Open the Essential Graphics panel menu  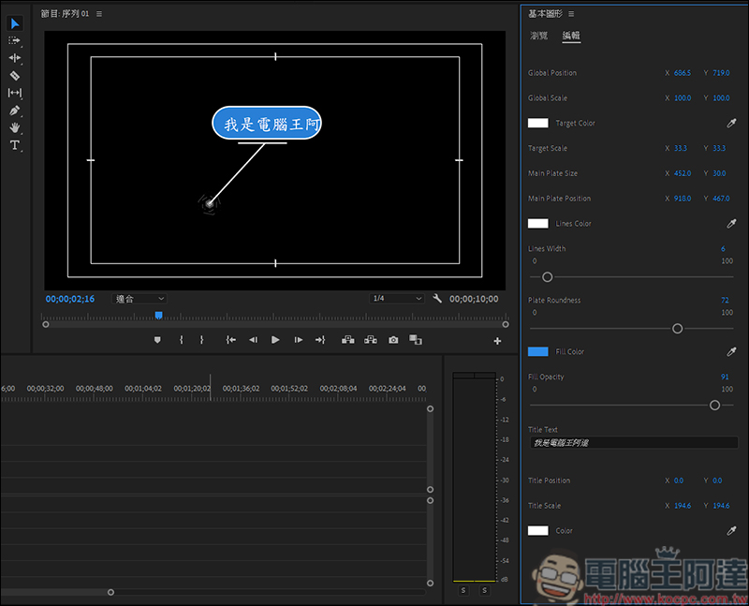571,14
